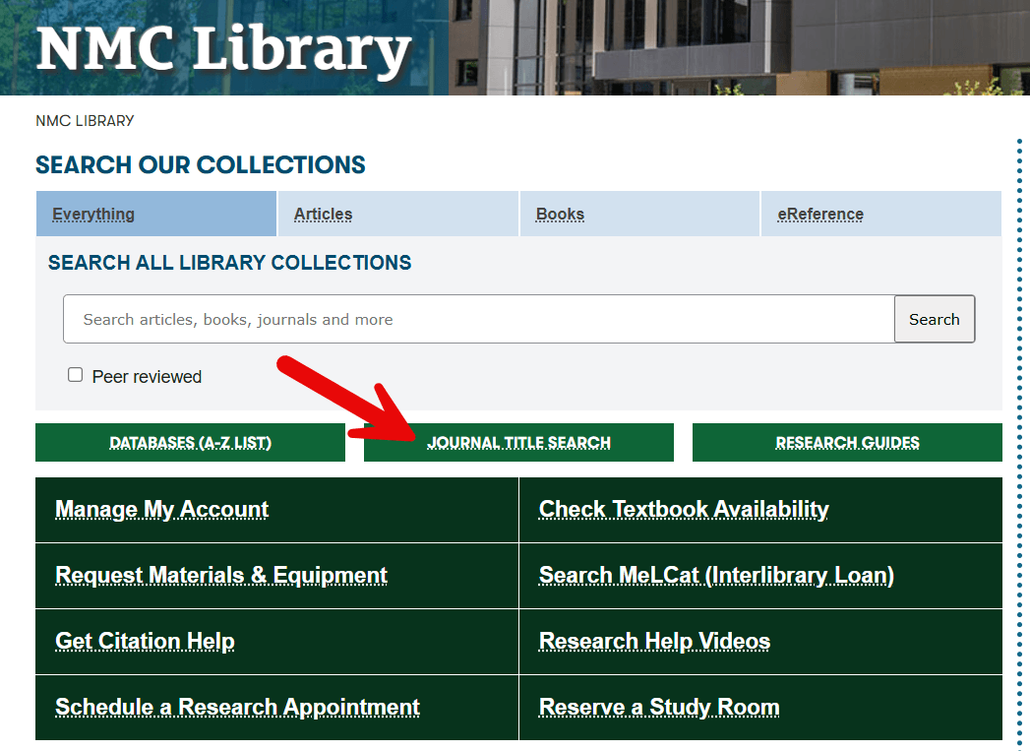Switch to the Articles tab
1030x751 pixels.
398,214
